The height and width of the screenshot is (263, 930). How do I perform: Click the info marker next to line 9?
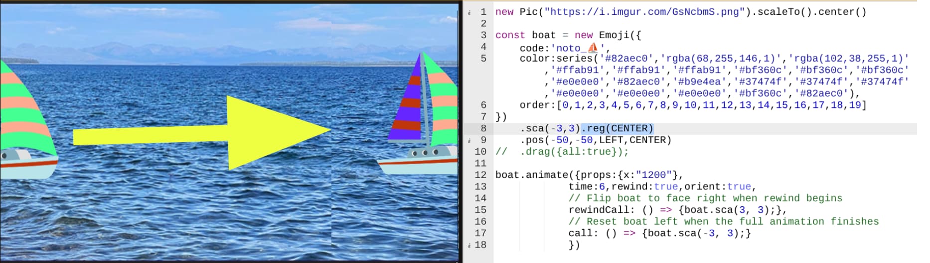469,140
